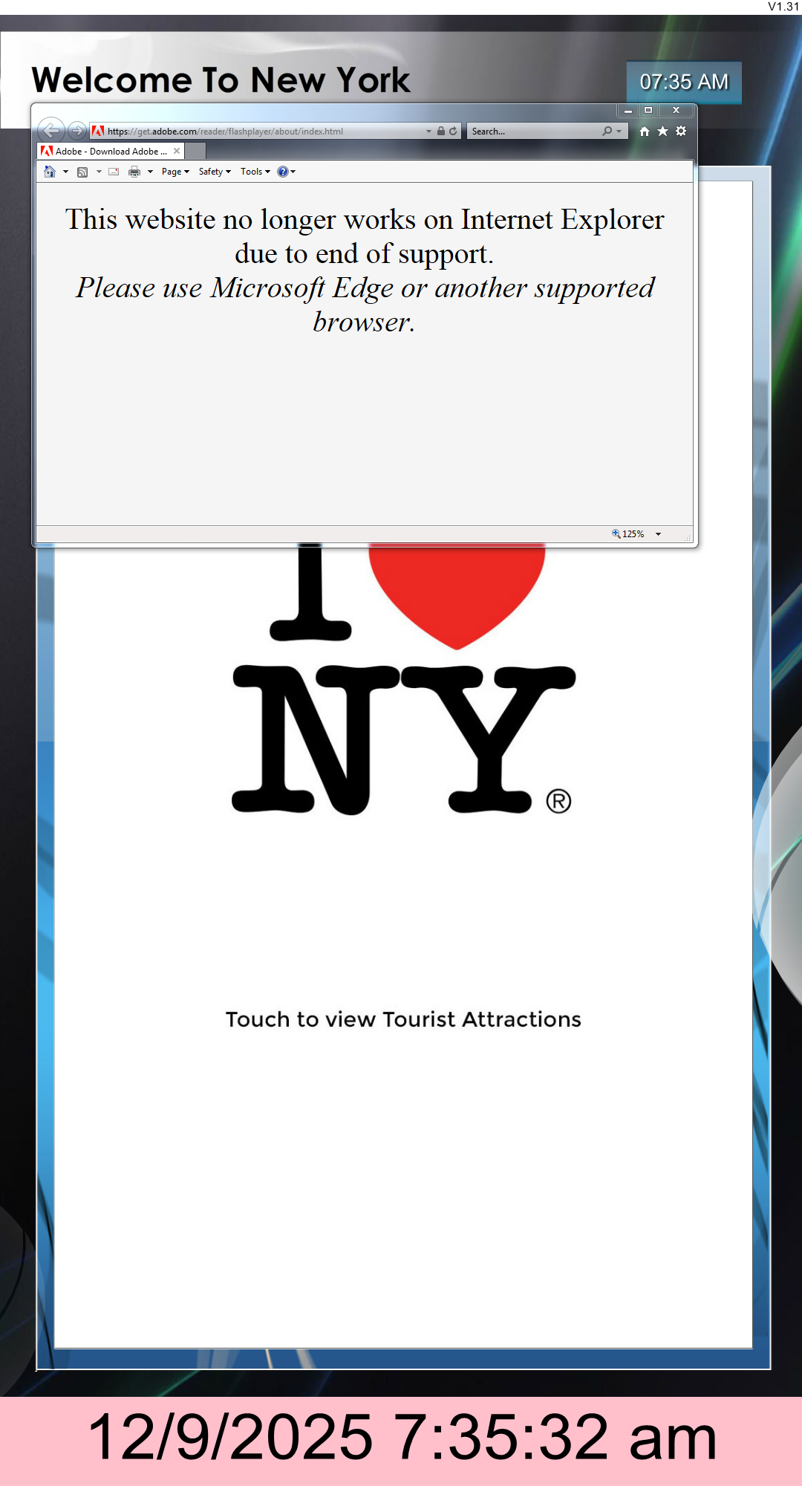The image size is (802, 1486).
Task: Open the Page menu
Action: click(x=175, y=172)
